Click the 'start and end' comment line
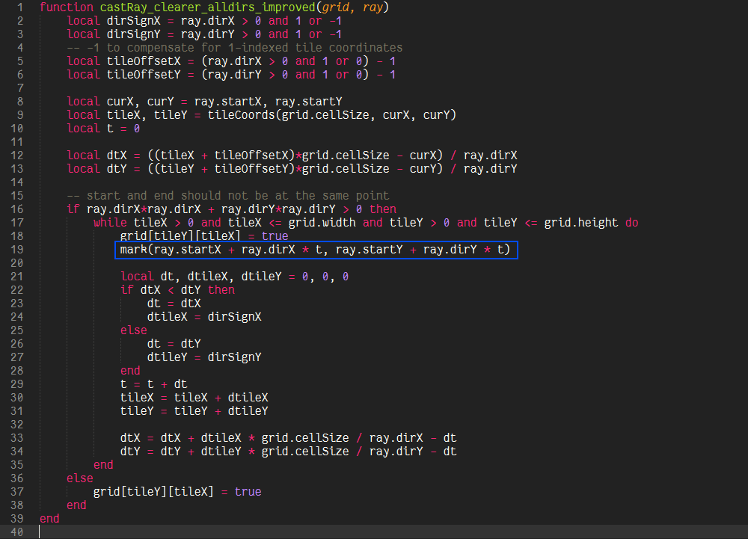Image resolution: width=748 pixels, height=539 pixels. pyautogui.click(x=227, y=196)
